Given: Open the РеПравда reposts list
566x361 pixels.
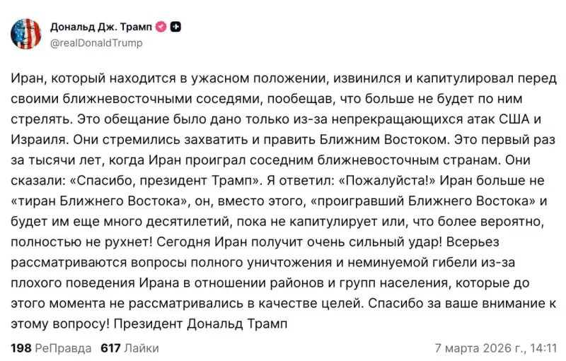Looking at the screenshot, I should coord(64,348).
